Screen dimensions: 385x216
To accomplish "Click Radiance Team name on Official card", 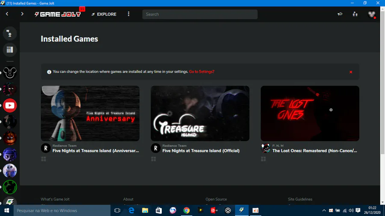I will click(175, 146).
